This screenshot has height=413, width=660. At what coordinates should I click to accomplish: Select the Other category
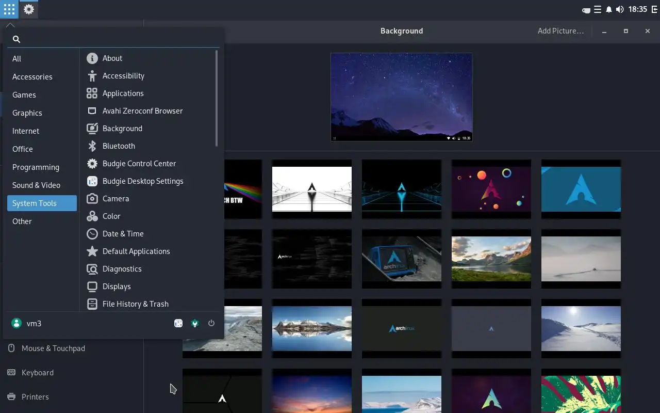click(x=42, y=221)
